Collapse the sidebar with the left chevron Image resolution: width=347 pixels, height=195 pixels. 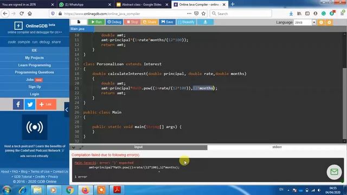(67, 109)
